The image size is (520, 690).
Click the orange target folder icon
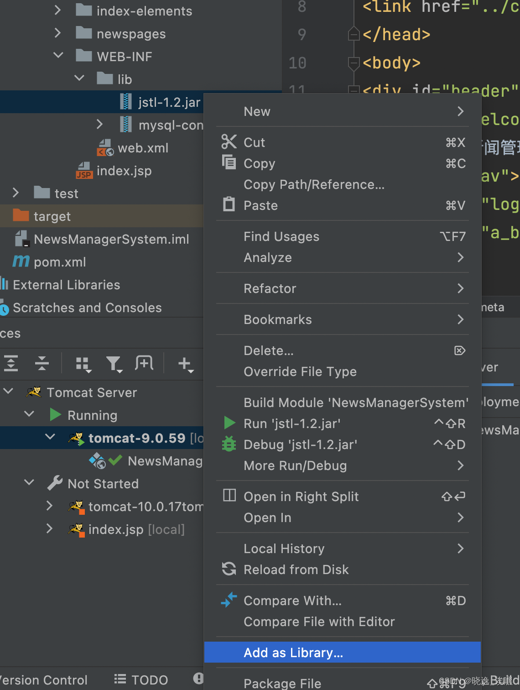(x=21, y=215)
